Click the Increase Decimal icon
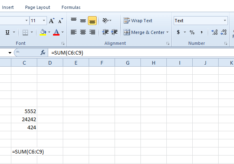 (x=215, y=32)
